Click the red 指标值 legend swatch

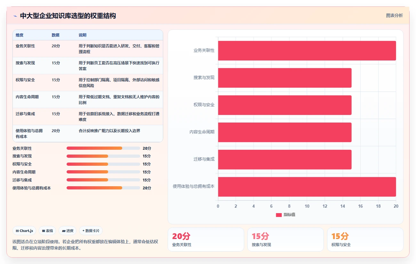click(279, 215)
